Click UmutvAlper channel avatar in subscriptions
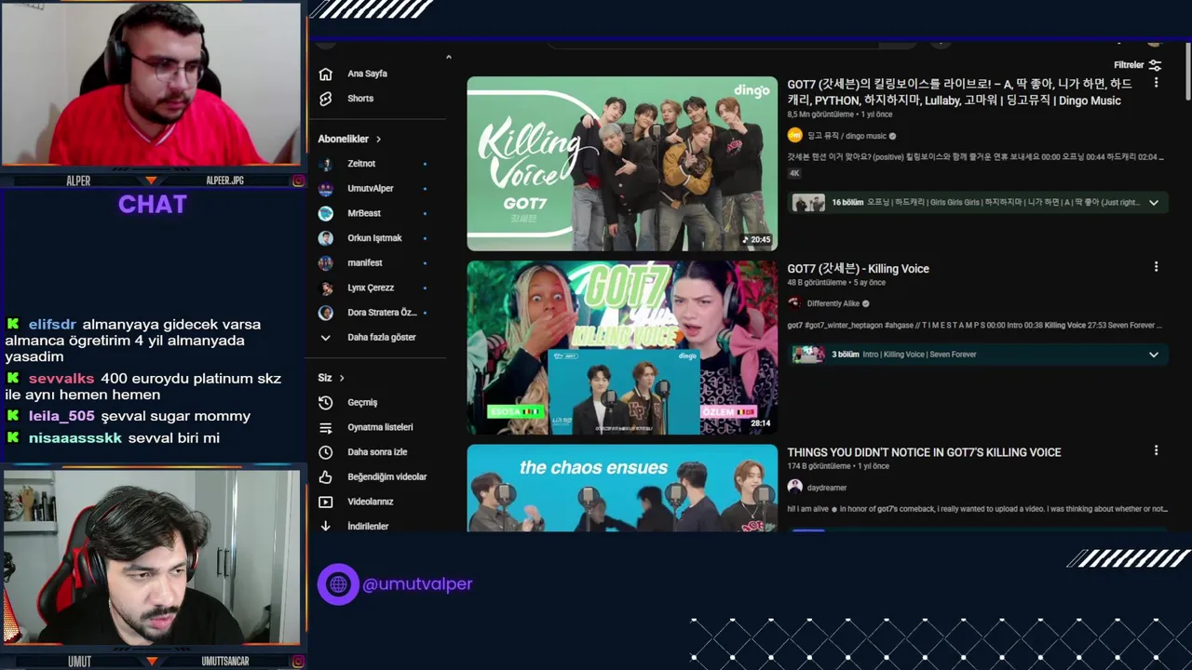The image size is (1192, 670). [325, 189]
